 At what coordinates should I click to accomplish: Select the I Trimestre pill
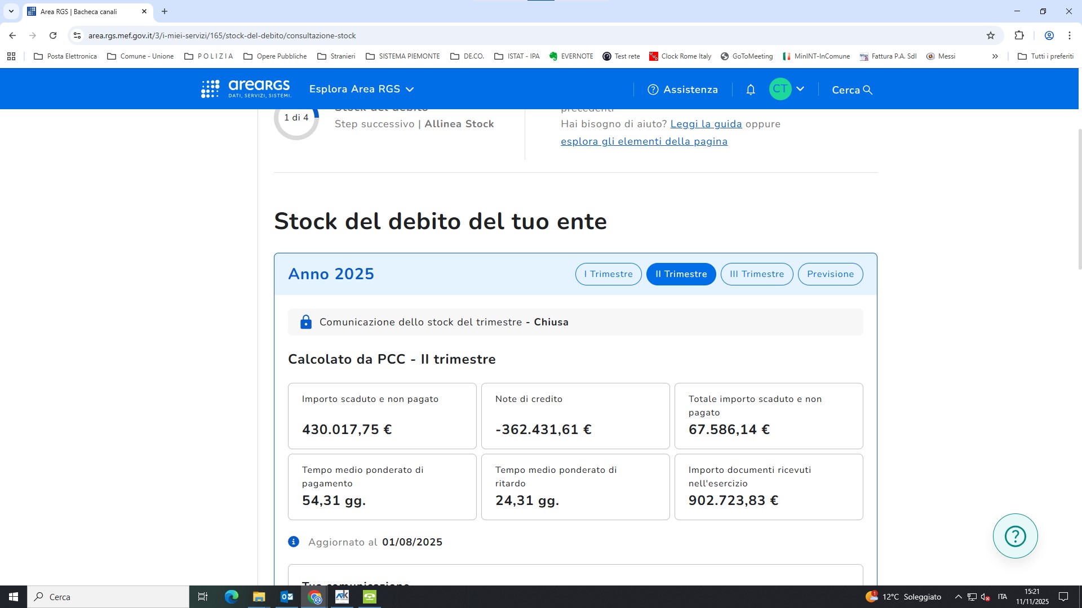pos(608,274)
